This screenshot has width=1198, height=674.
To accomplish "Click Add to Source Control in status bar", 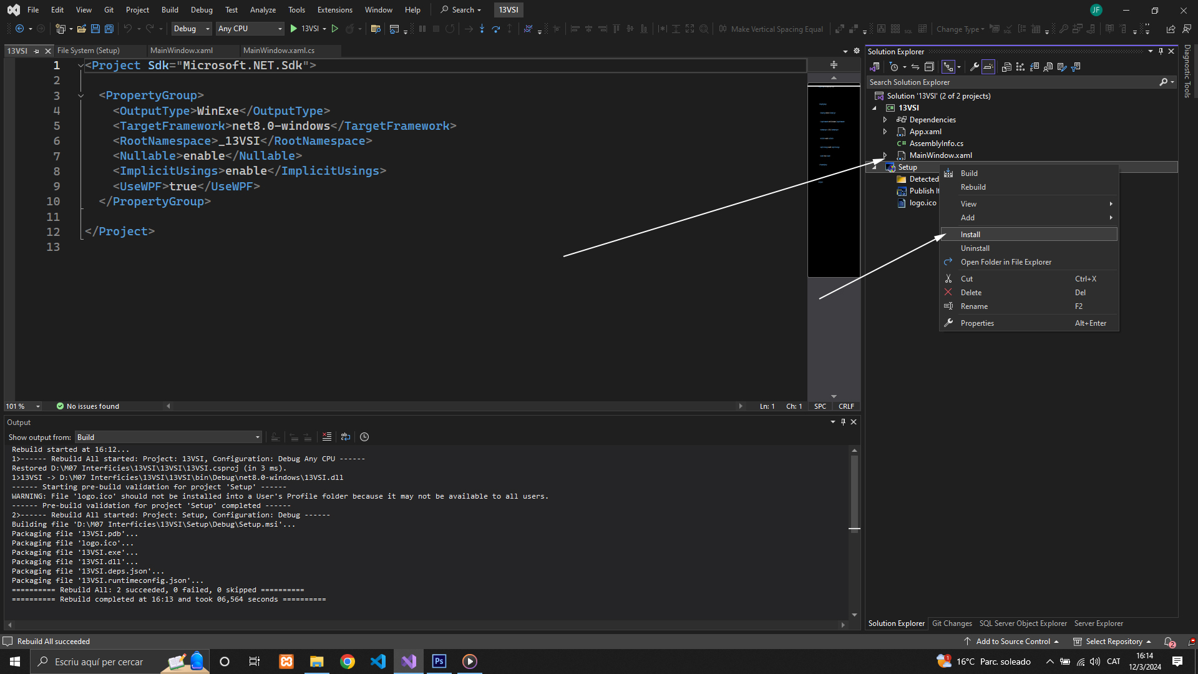I will click(x=1012, y=642).
